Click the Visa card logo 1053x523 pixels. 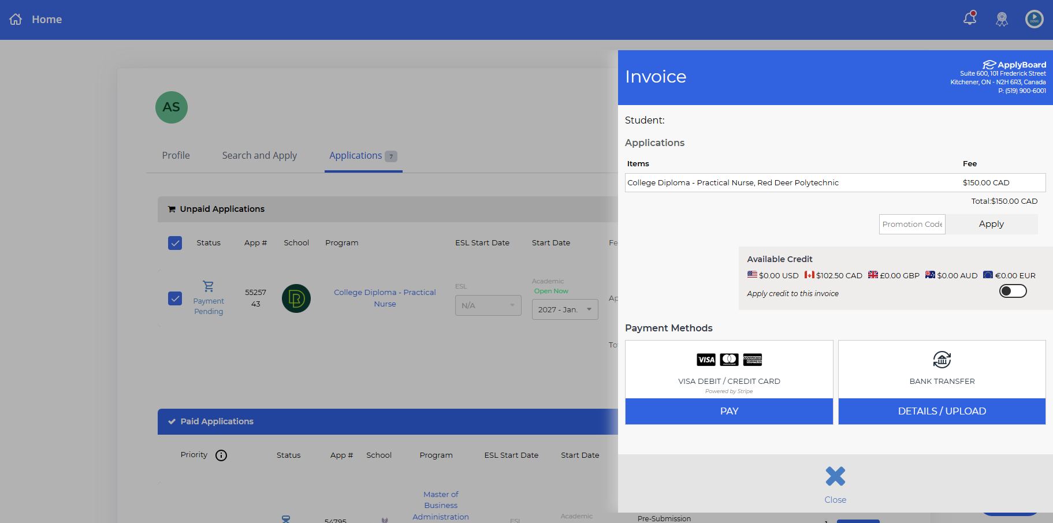coord(706,360)
